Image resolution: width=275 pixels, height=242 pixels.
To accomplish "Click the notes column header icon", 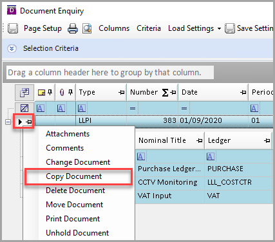I will point(41,93).
